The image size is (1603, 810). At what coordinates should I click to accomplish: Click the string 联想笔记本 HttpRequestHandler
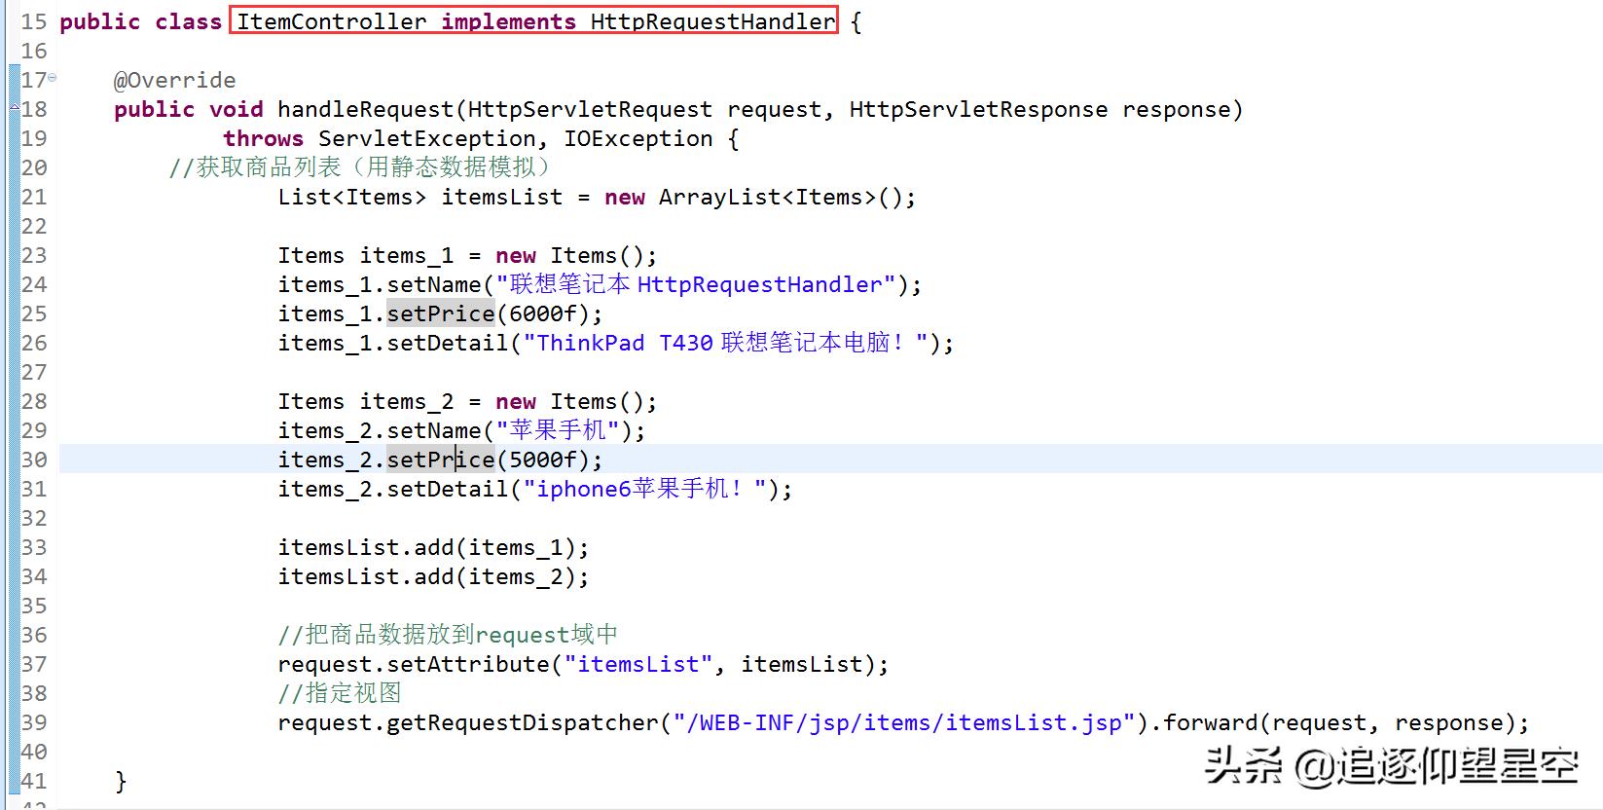coord(695,284)
